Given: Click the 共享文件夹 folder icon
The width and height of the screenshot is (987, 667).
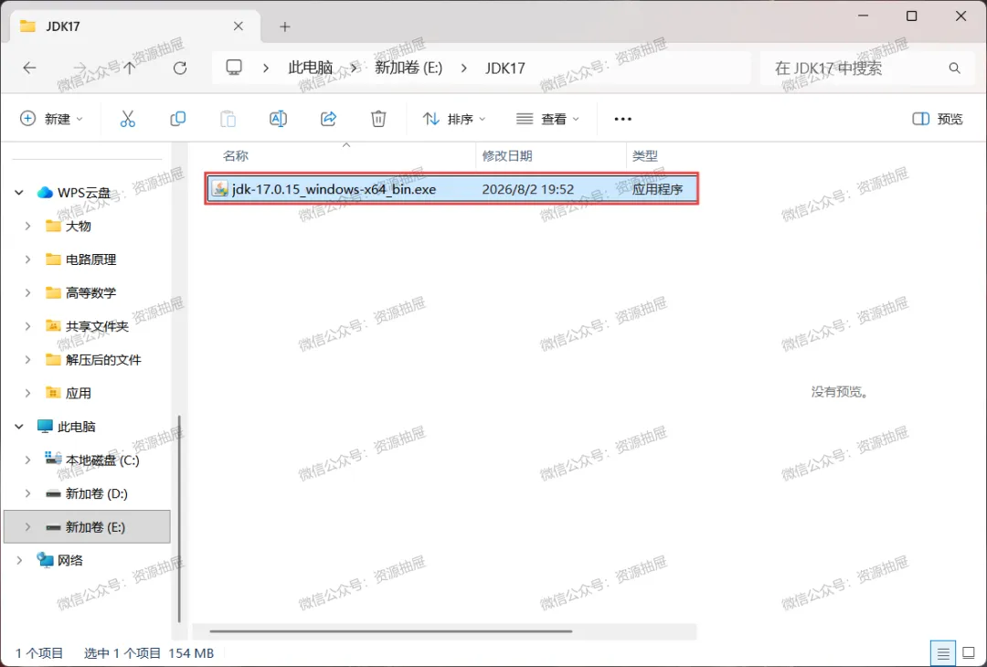Looking at the screenshot, I should point(54,326).
